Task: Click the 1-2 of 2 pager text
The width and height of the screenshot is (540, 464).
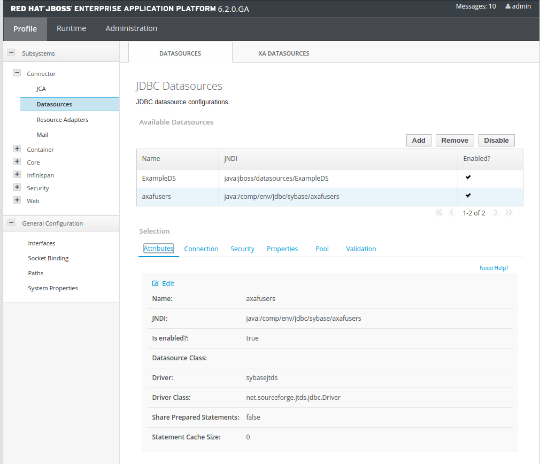Action: (x=474, y=213)
